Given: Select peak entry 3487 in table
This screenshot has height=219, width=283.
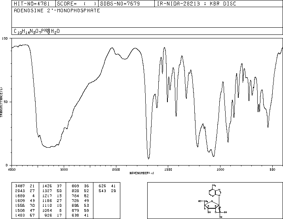Looking at the screenshot, I should tap(25, 186).
